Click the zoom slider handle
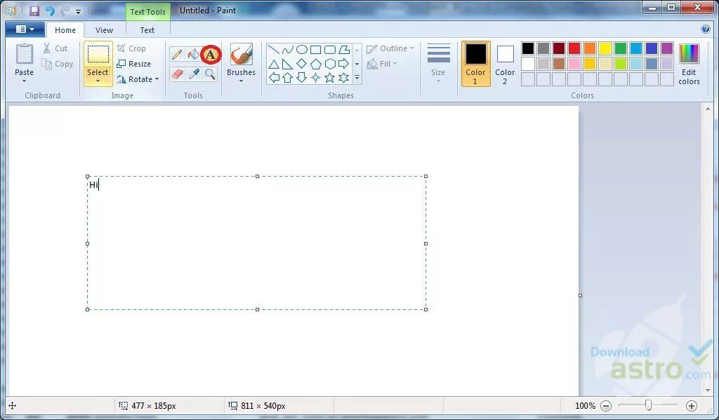Image resolution: width=719 pixels, height=420 pixels. 648,405
